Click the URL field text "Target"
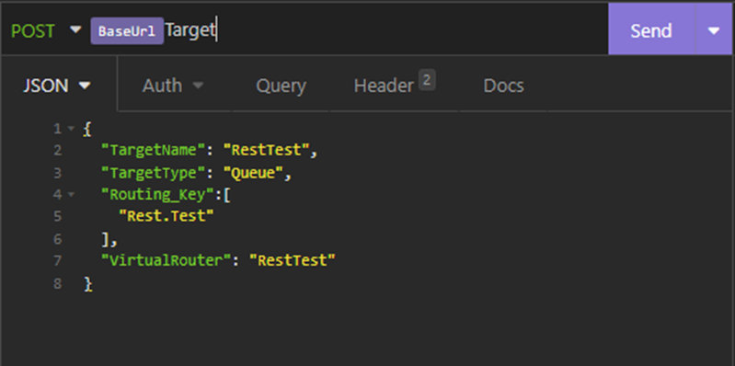Viewport: 735px width, 366px height. [190, 30]
